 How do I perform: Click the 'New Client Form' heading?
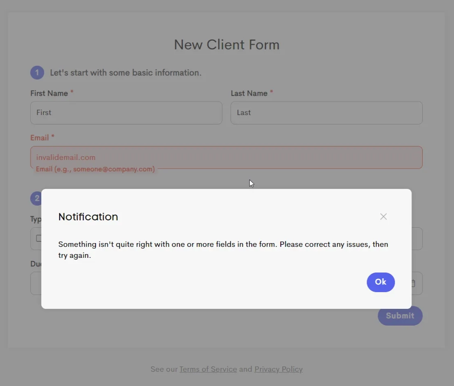point(226,44)
